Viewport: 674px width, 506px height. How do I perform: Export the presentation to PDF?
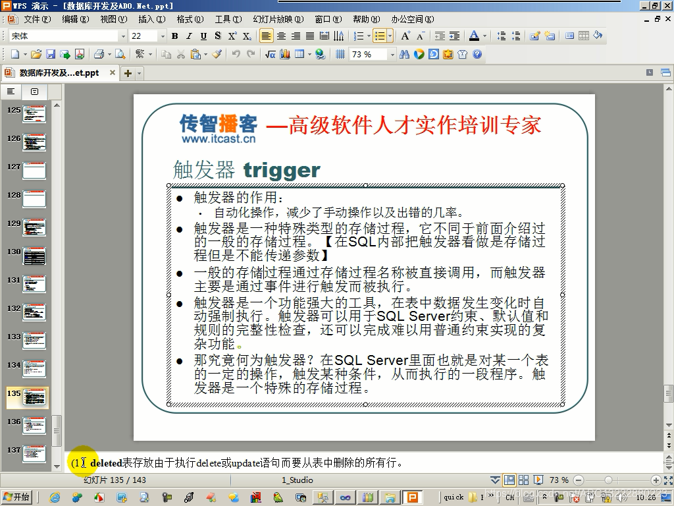[80, 54]
